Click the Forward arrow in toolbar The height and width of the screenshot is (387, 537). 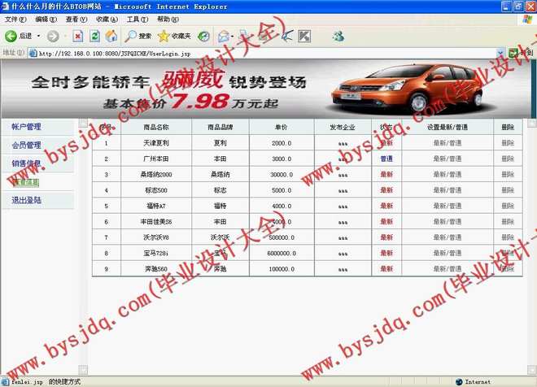tap(53, 36)
